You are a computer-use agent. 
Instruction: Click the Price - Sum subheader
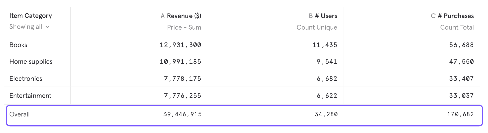tap(184, 28)
